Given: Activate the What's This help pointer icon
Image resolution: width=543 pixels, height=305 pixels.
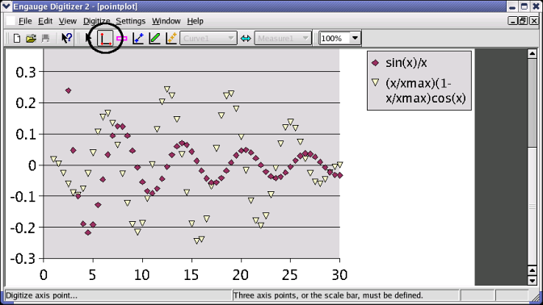Looking at the screenshot, I should pos(66,38).
